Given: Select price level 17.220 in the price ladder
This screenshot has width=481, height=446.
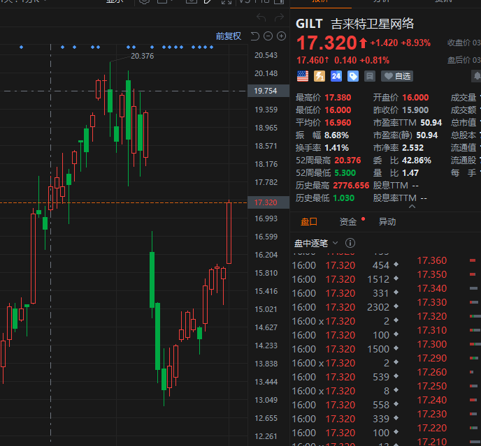Looking at the screenshot, I should [432, 428].
